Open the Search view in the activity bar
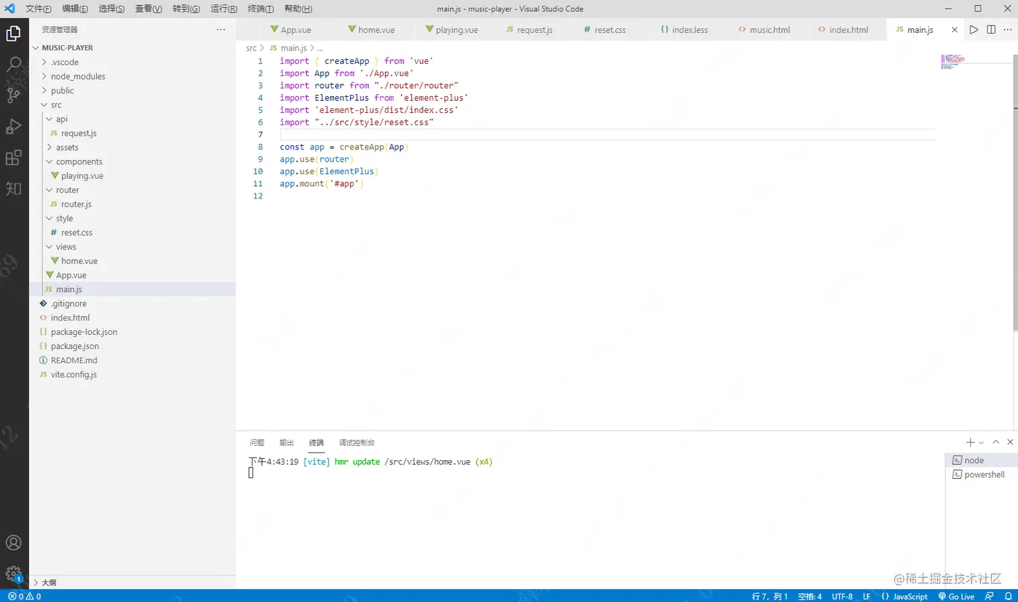 pos(13,65)
